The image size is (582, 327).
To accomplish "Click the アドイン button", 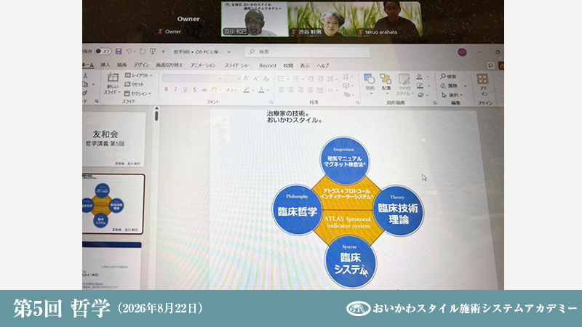I will 482,84.
